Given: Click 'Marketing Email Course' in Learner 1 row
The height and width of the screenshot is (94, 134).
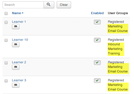Looking at the screenshot, I should click(118, 29).
